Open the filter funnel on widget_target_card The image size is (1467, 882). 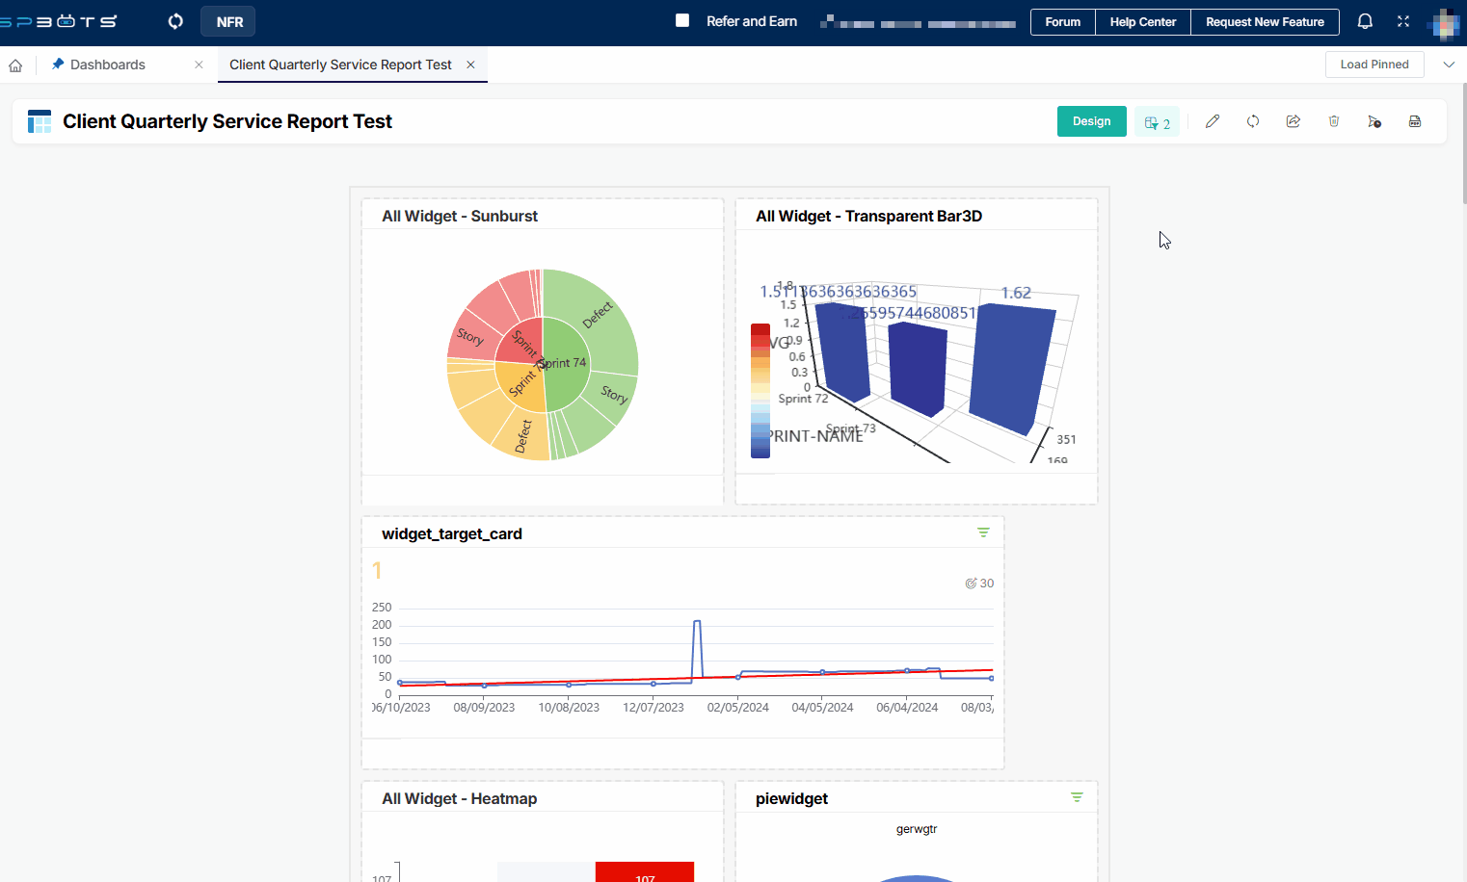tap(983, 532)
